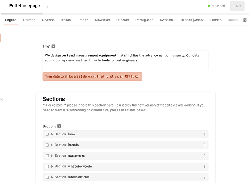Image resolution: width=249 pixels, height=183 pixels.
Task: Switch to the Chinese (China) tab
Action: coord(192,20)
